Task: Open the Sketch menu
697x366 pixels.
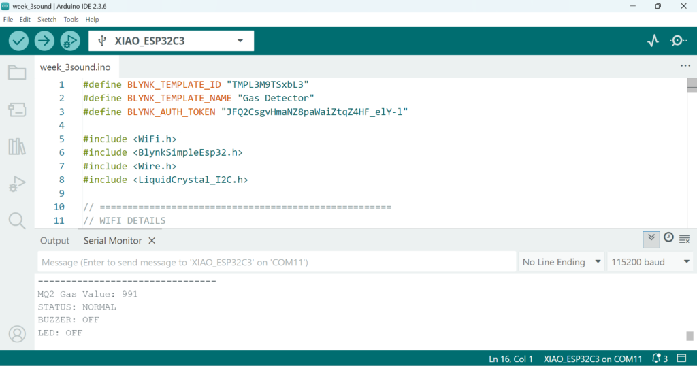Action: click(47, 20)
